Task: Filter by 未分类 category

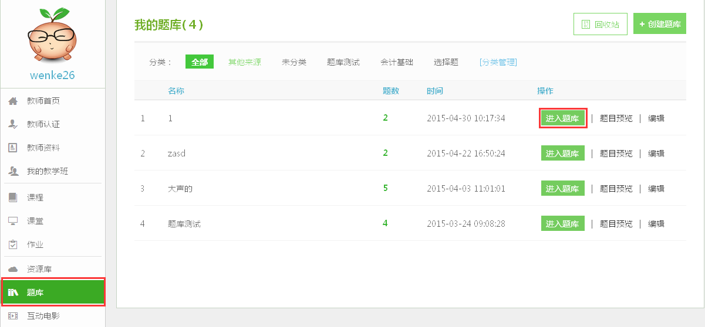Action: (294, 62)
